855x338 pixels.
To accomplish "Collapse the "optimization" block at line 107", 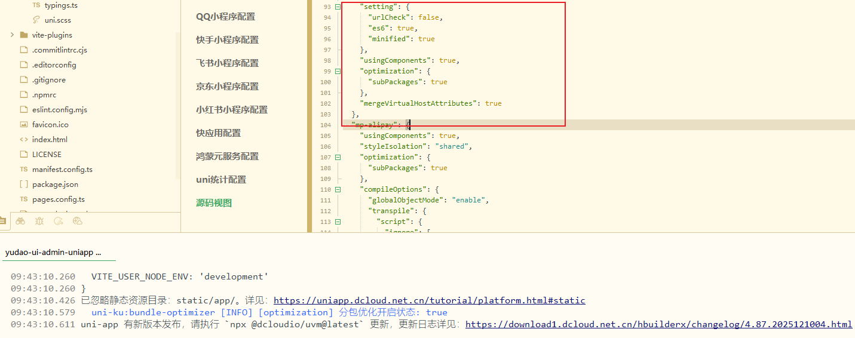I will (338, 157).
